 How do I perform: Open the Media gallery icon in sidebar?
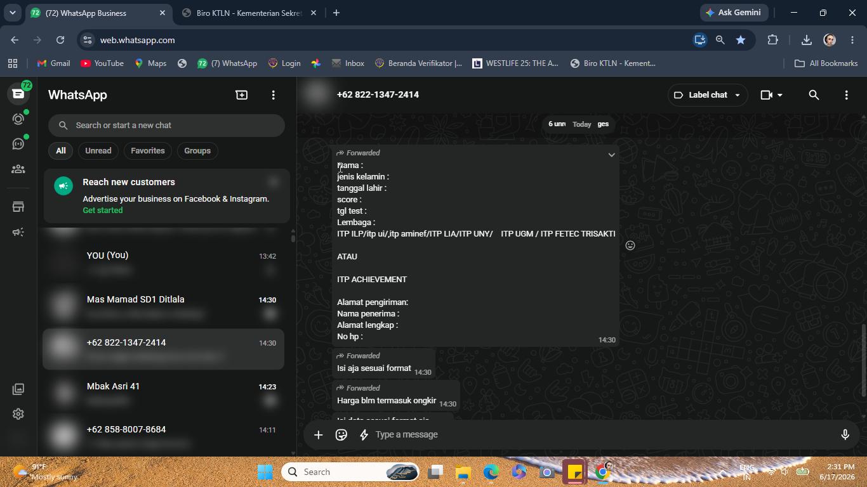[x=18, y=389]
